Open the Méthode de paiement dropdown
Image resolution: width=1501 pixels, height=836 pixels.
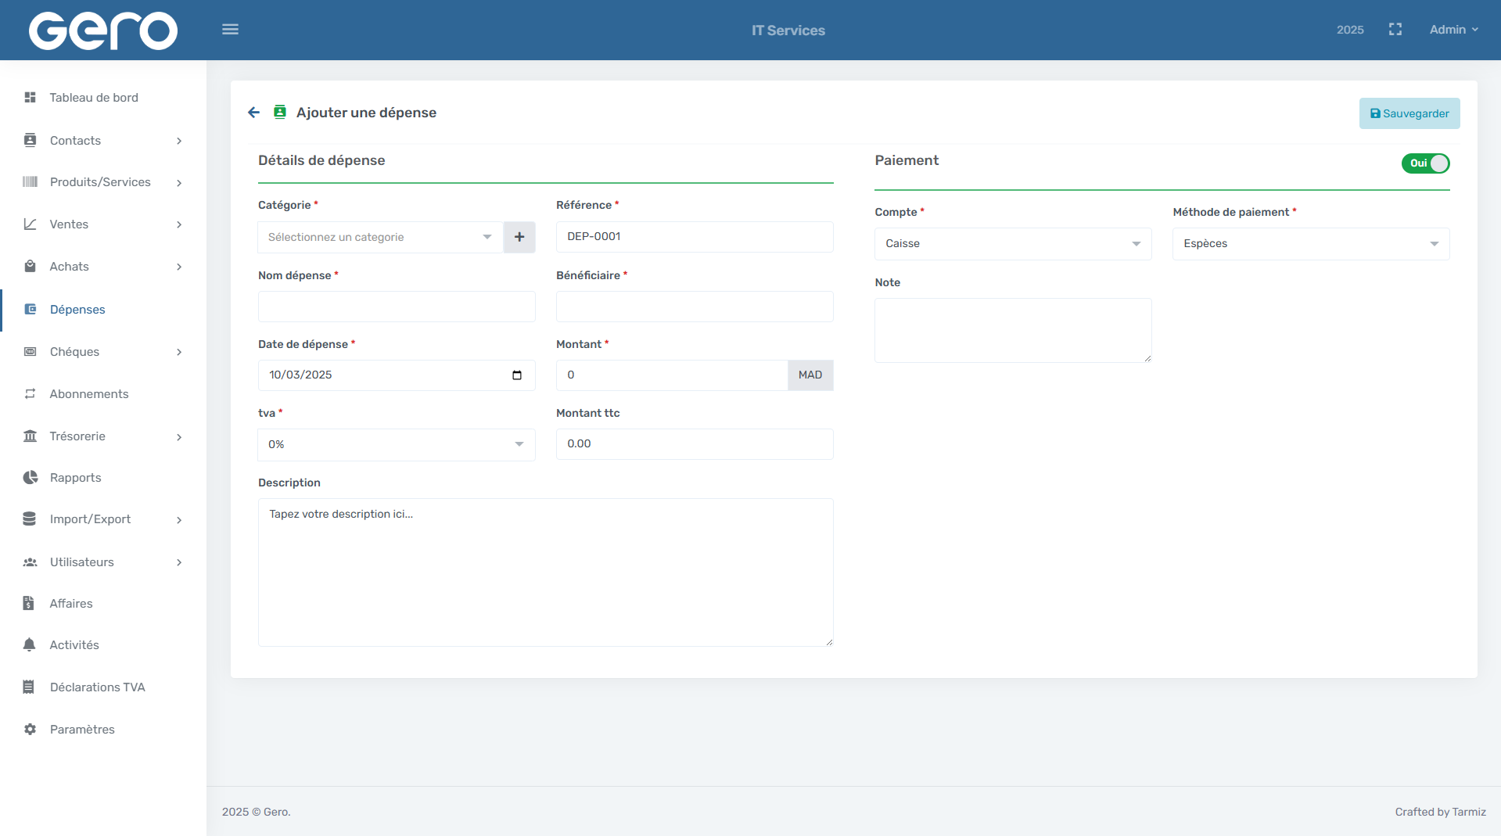point(1310,244)
